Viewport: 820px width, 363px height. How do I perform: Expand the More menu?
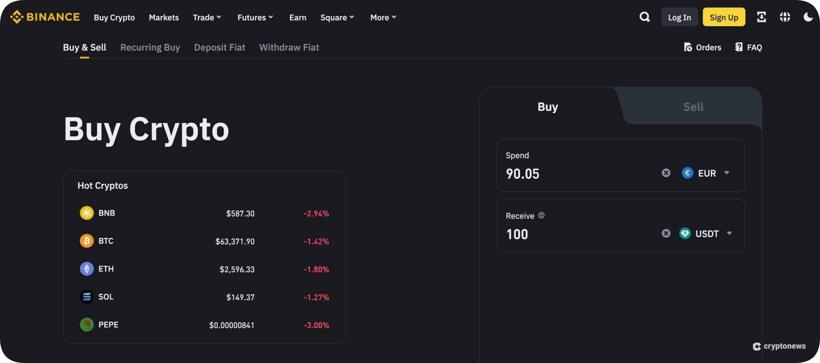[x=384, y=17]
